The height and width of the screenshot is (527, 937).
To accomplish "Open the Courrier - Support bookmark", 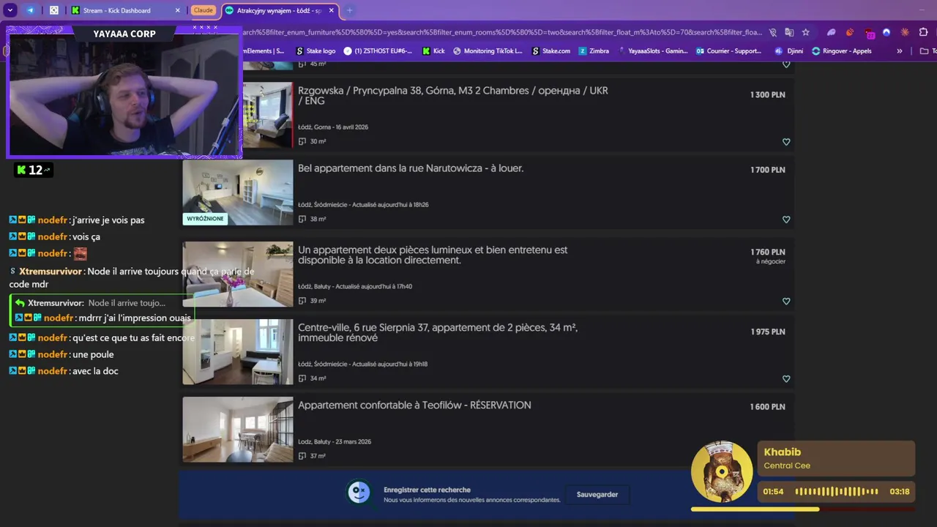I will [728, 51].
